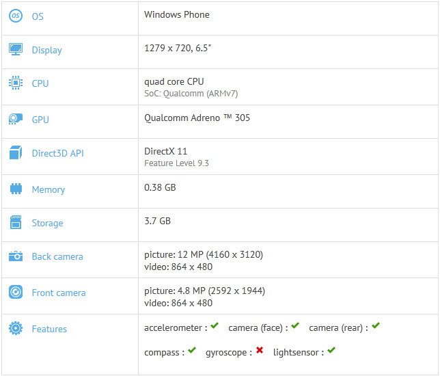Click the Front camera lens icon

point(15,293)
